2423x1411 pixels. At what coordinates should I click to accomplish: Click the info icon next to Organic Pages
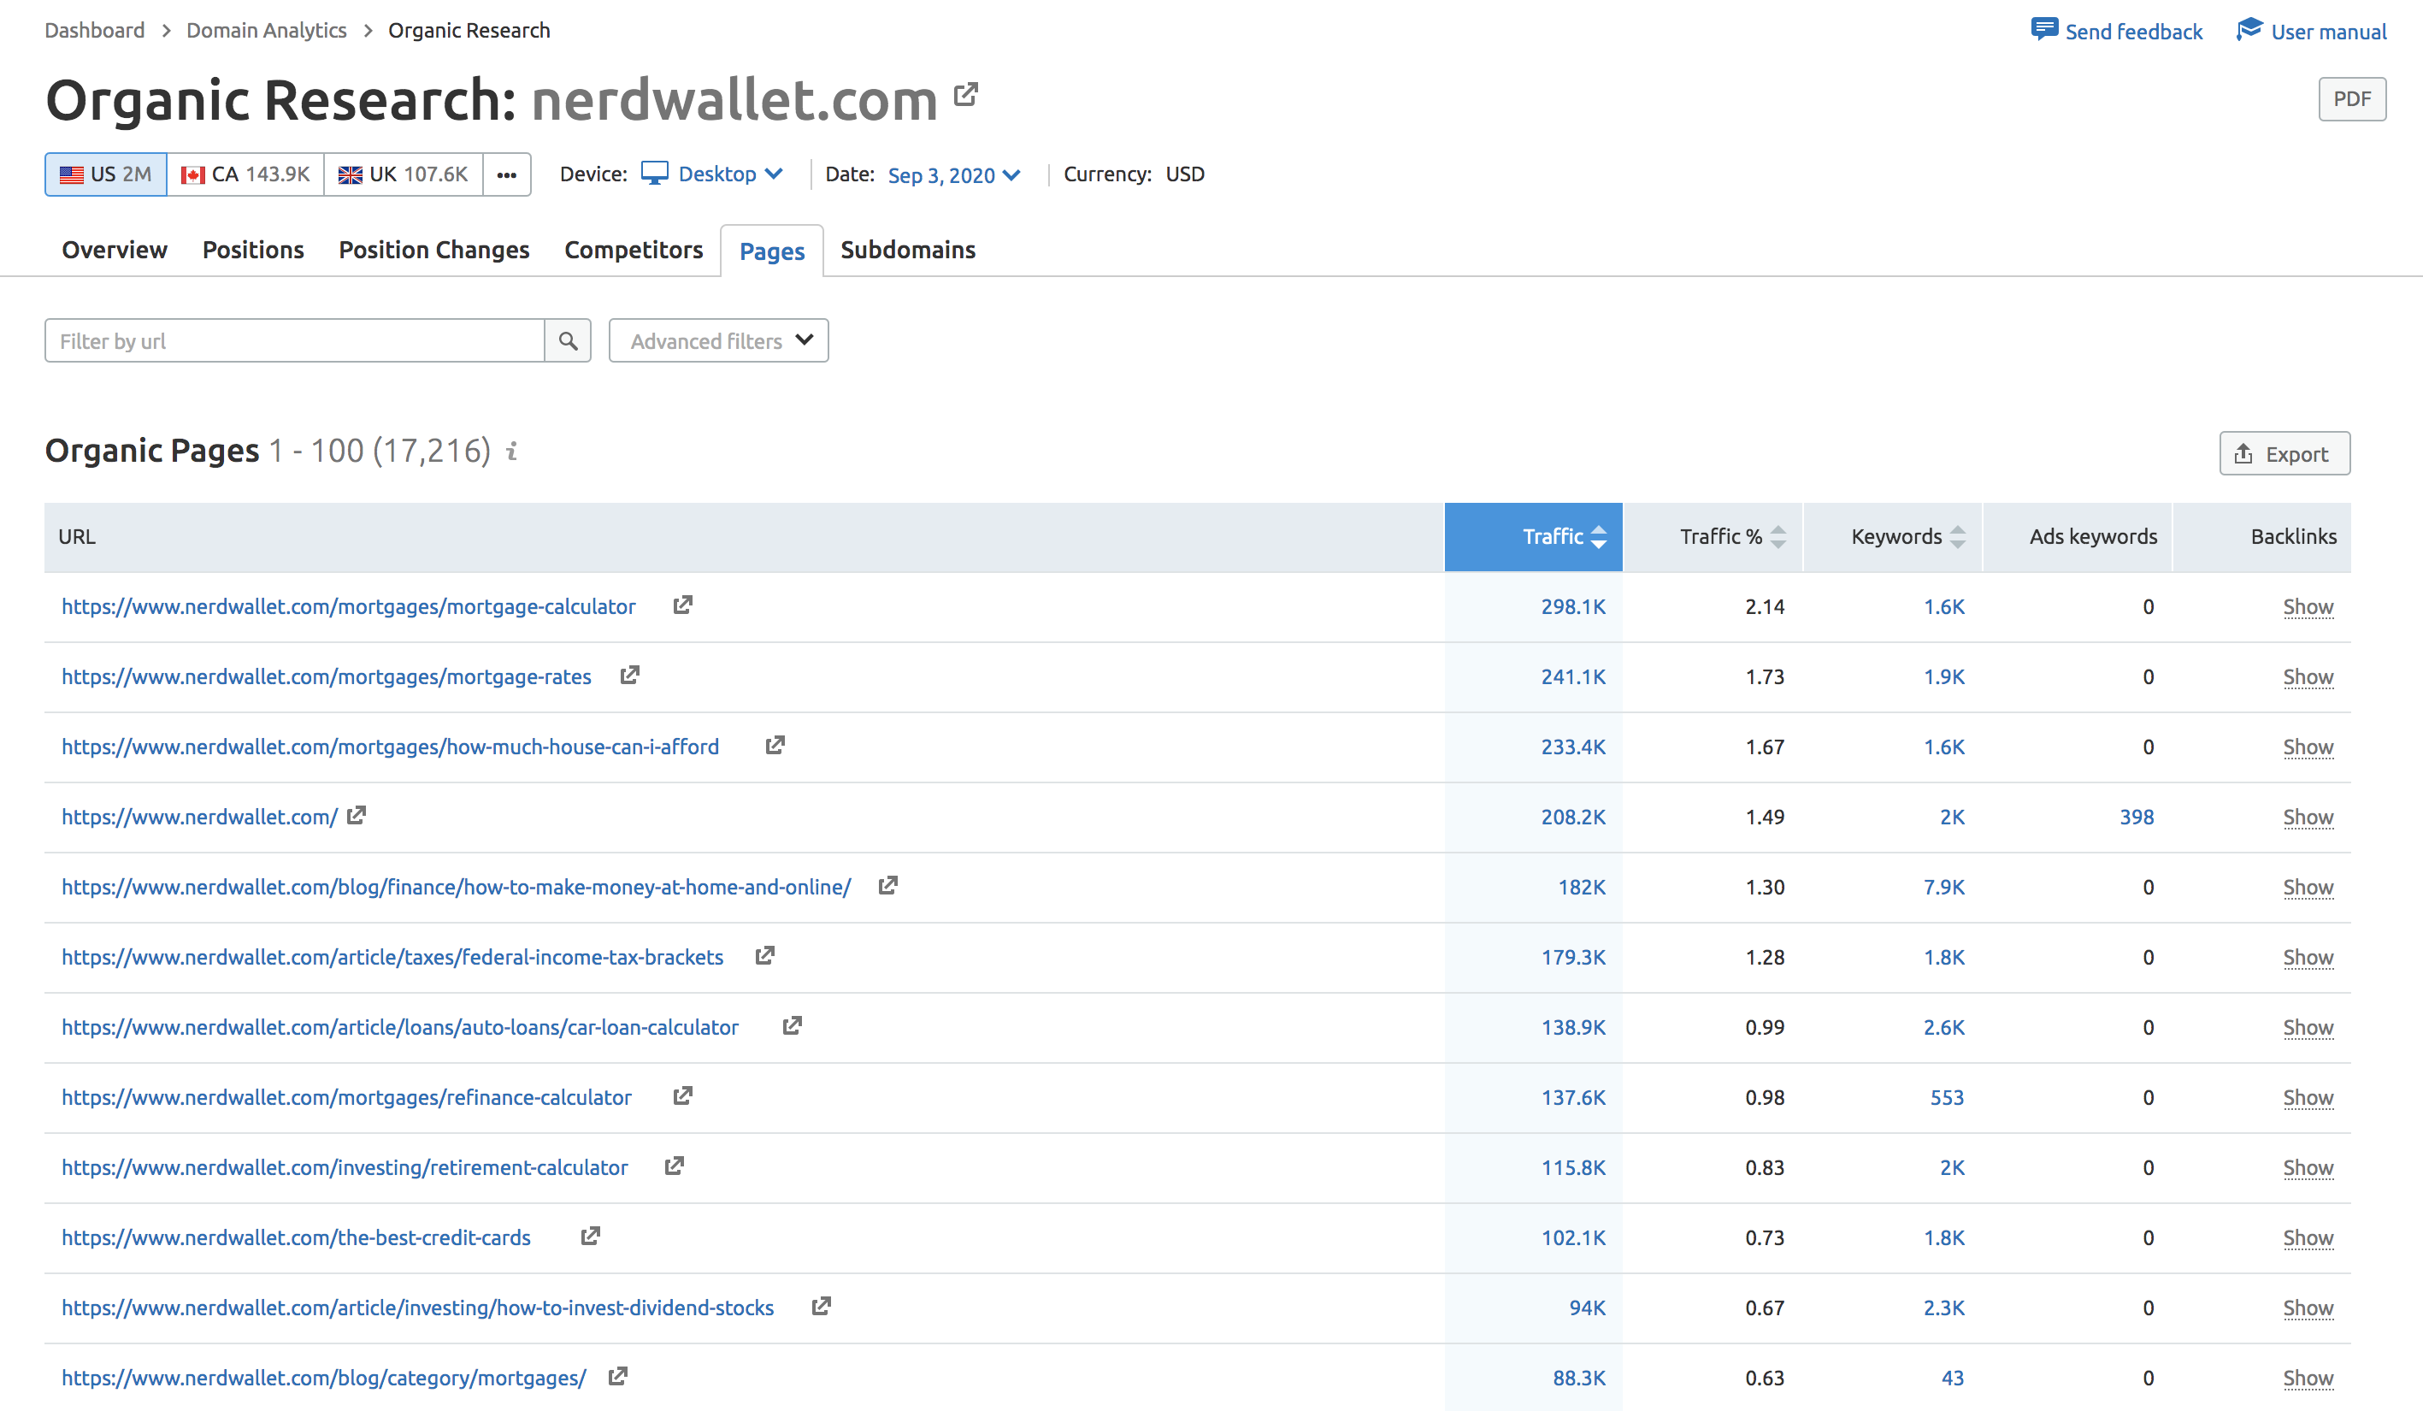tap(512, 450)
